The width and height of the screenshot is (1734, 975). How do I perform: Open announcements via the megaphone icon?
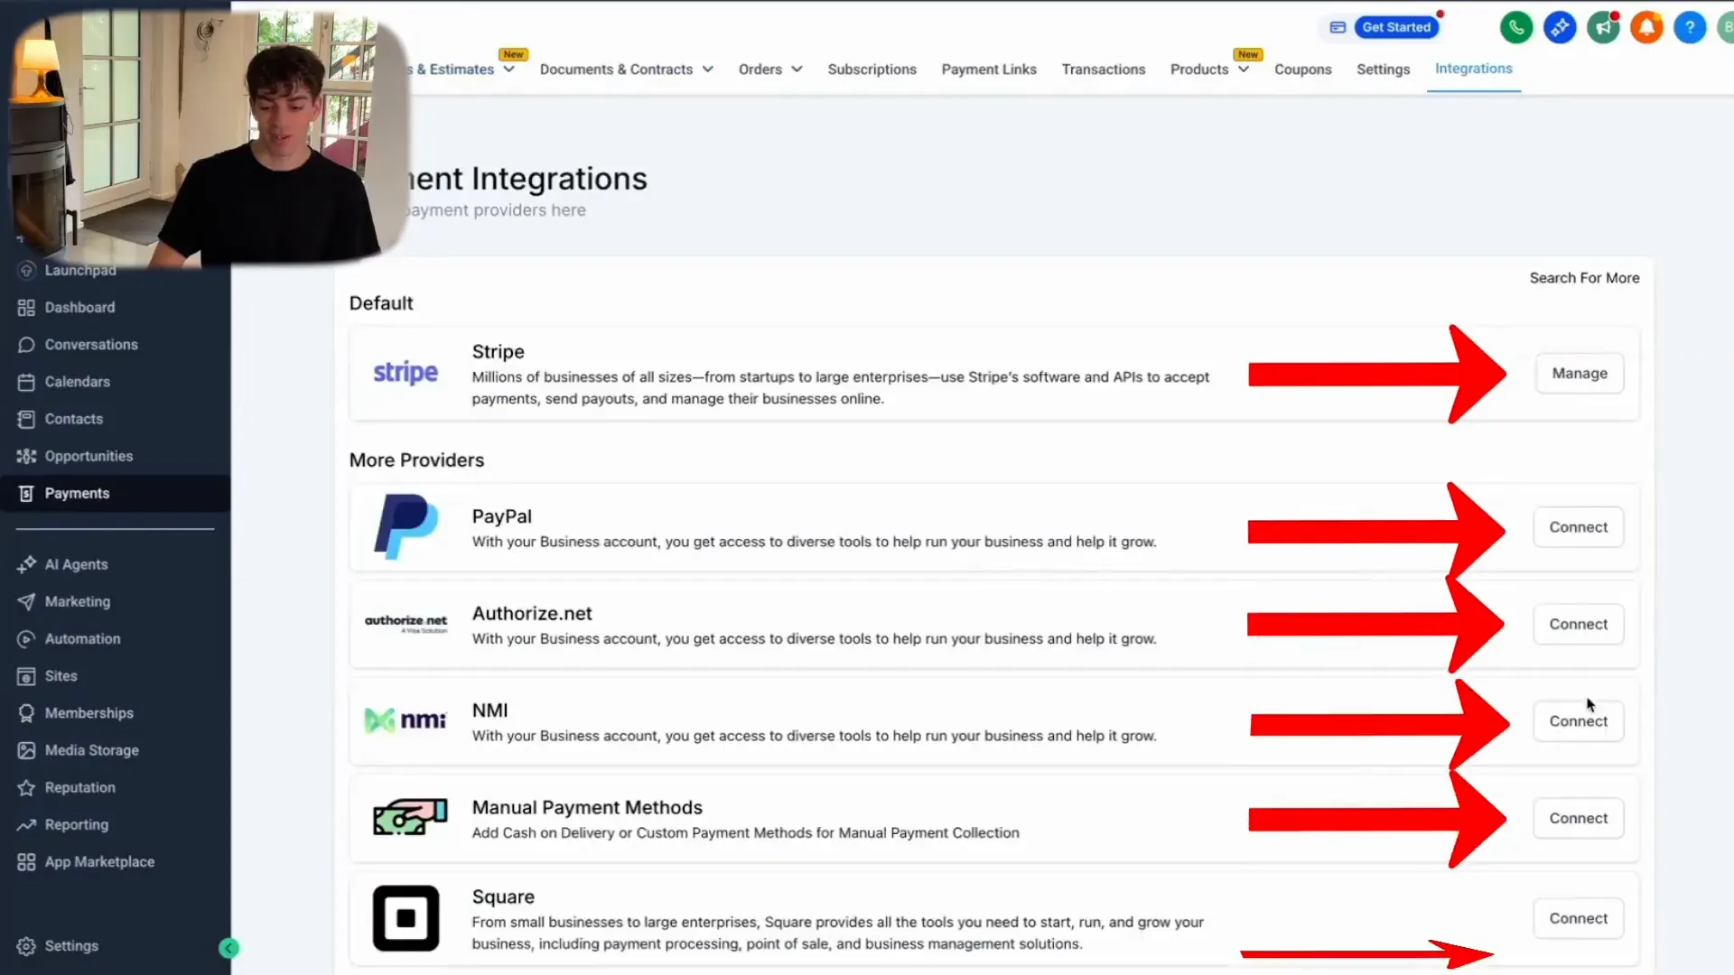point(1602,27)
